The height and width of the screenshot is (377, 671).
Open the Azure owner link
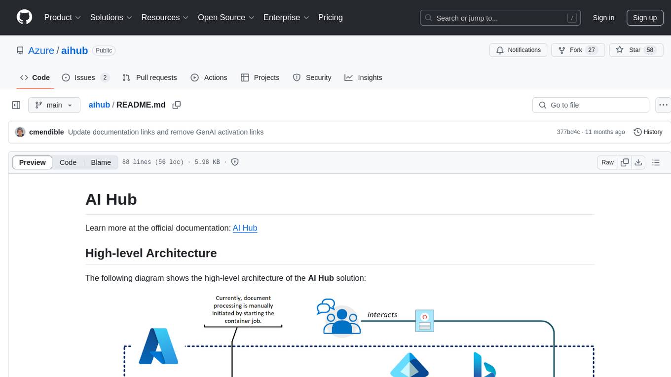(41, 50)
